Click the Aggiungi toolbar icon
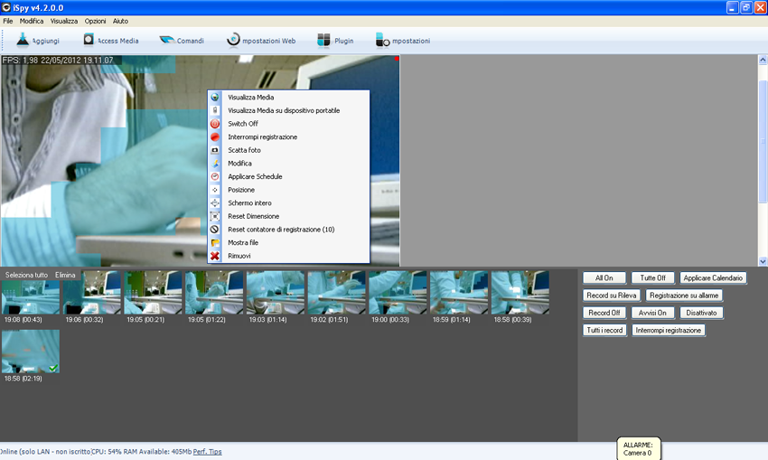This screenshot has height=460, width=768. point(23,40)
